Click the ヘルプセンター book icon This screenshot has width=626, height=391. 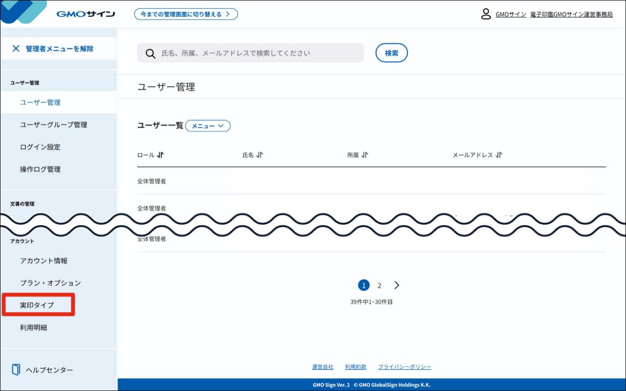click(x=16, y=370)
